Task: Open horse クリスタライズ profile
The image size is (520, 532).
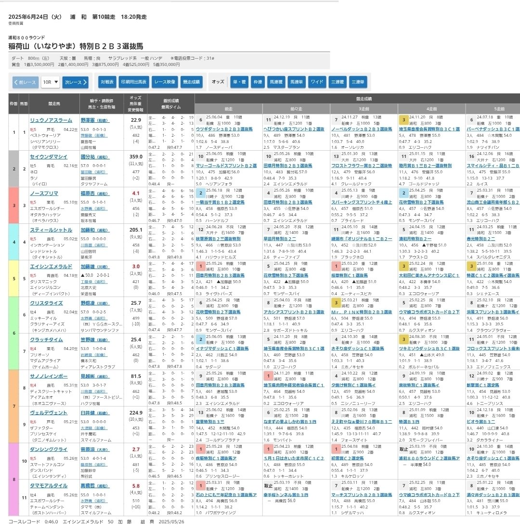Action: [46, 303]
